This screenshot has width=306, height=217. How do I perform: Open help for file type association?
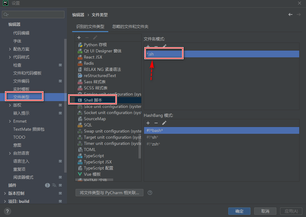coord(150,193)
